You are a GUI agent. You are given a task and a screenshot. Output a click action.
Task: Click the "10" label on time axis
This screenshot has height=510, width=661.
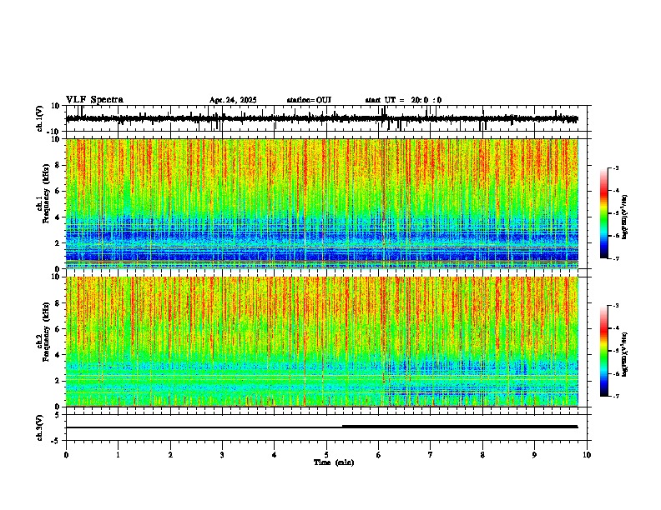point(587,455)
